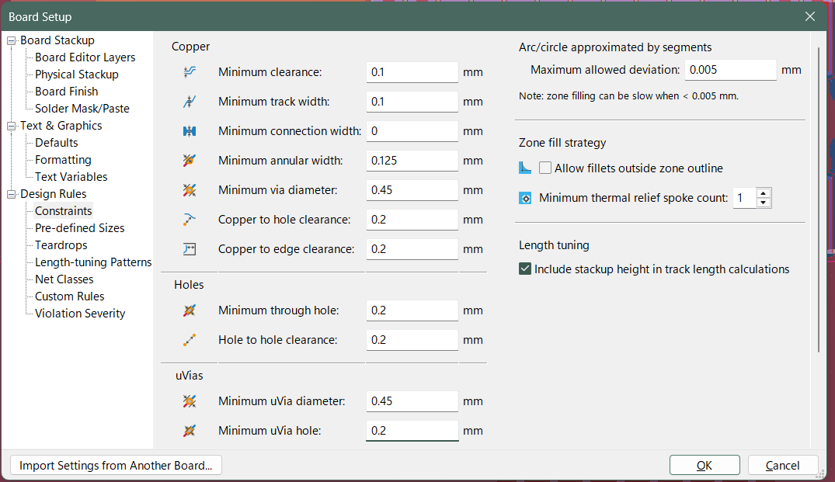Click the Minimum annular width icon
Screen dimensions: 835x482
189,161
